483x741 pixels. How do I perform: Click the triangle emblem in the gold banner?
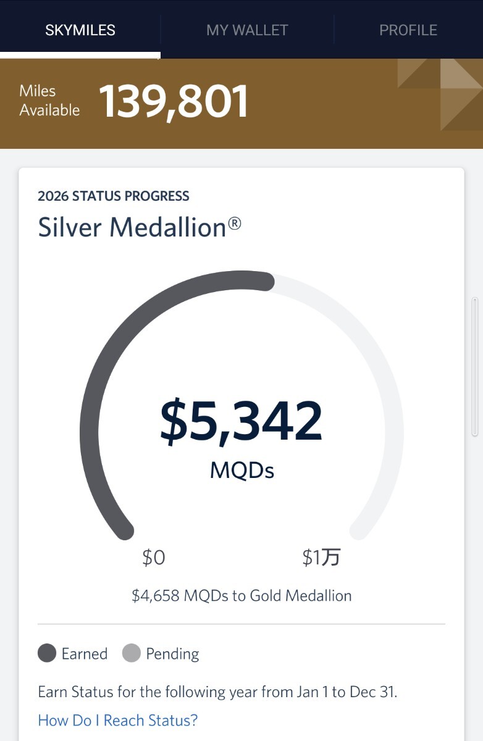click(x=440, y=94)
